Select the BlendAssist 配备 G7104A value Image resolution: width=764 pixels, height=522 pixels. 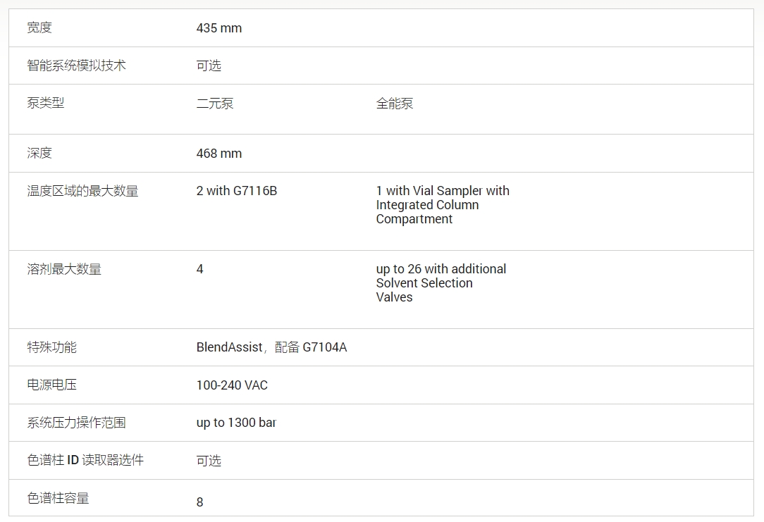(271, 347)
